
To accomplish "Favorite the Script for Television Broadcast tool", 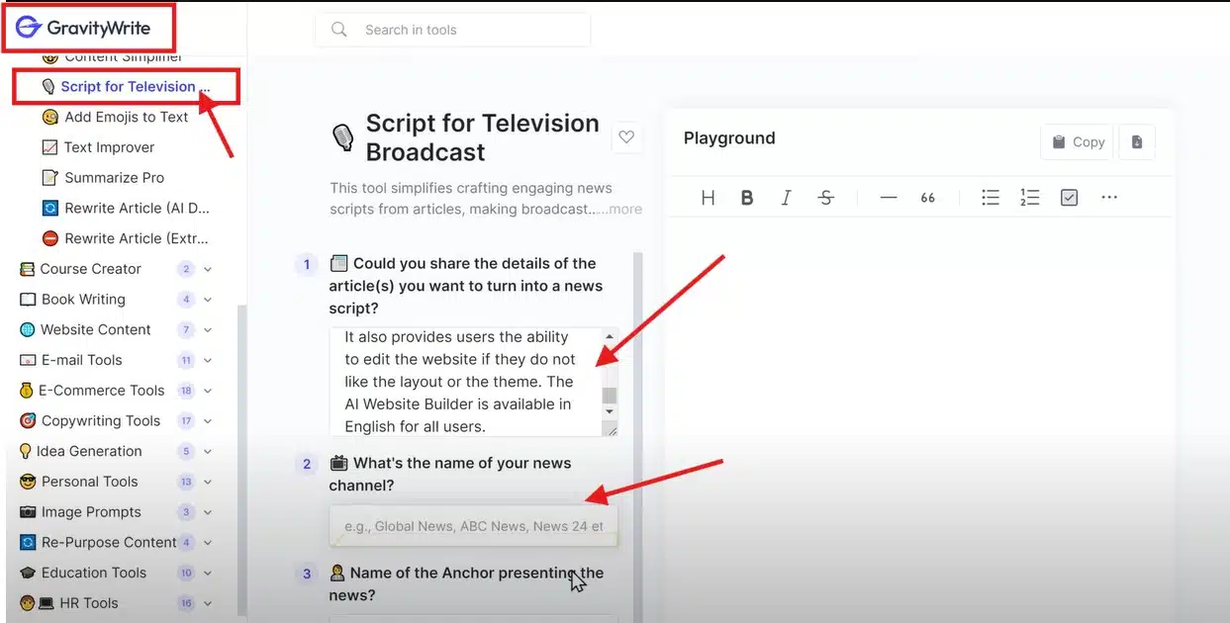I will click(627, 137).
